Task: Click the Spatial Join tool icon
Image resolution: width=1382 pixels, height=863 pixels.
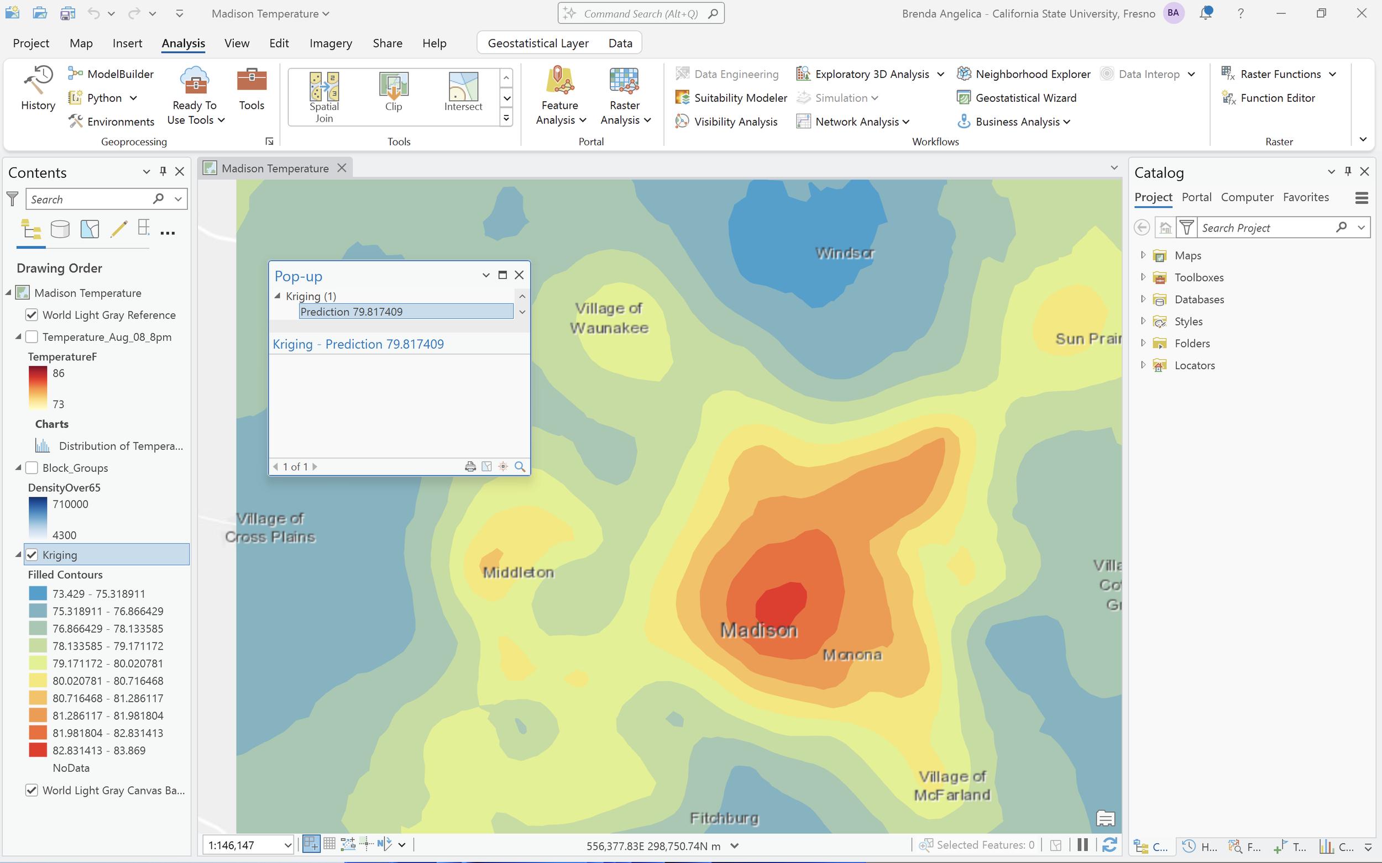Action: tap(324, 87)
